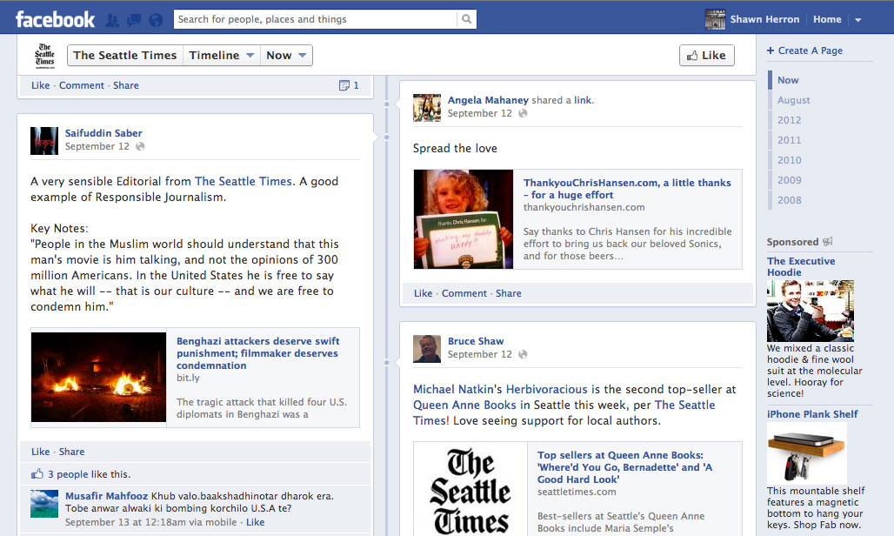Viewport: 894px width, 536px height.
Task: Click Herbivoracious link
Action: coord(546,390)
